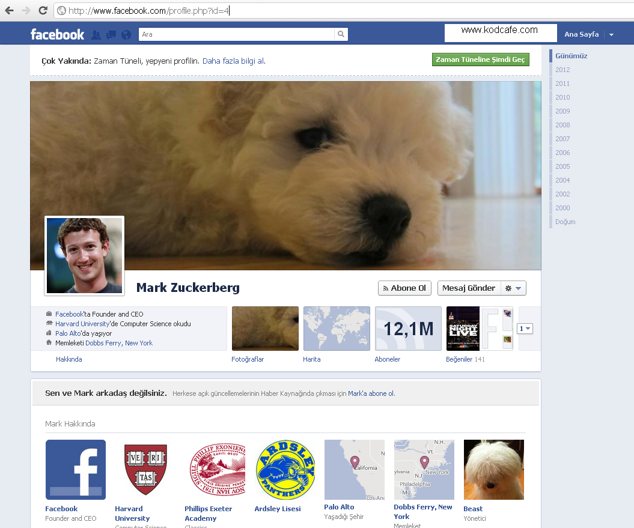Jump to 2011 in the timeline
Viewport: 634px width, 528px height.
click(562, 83)
